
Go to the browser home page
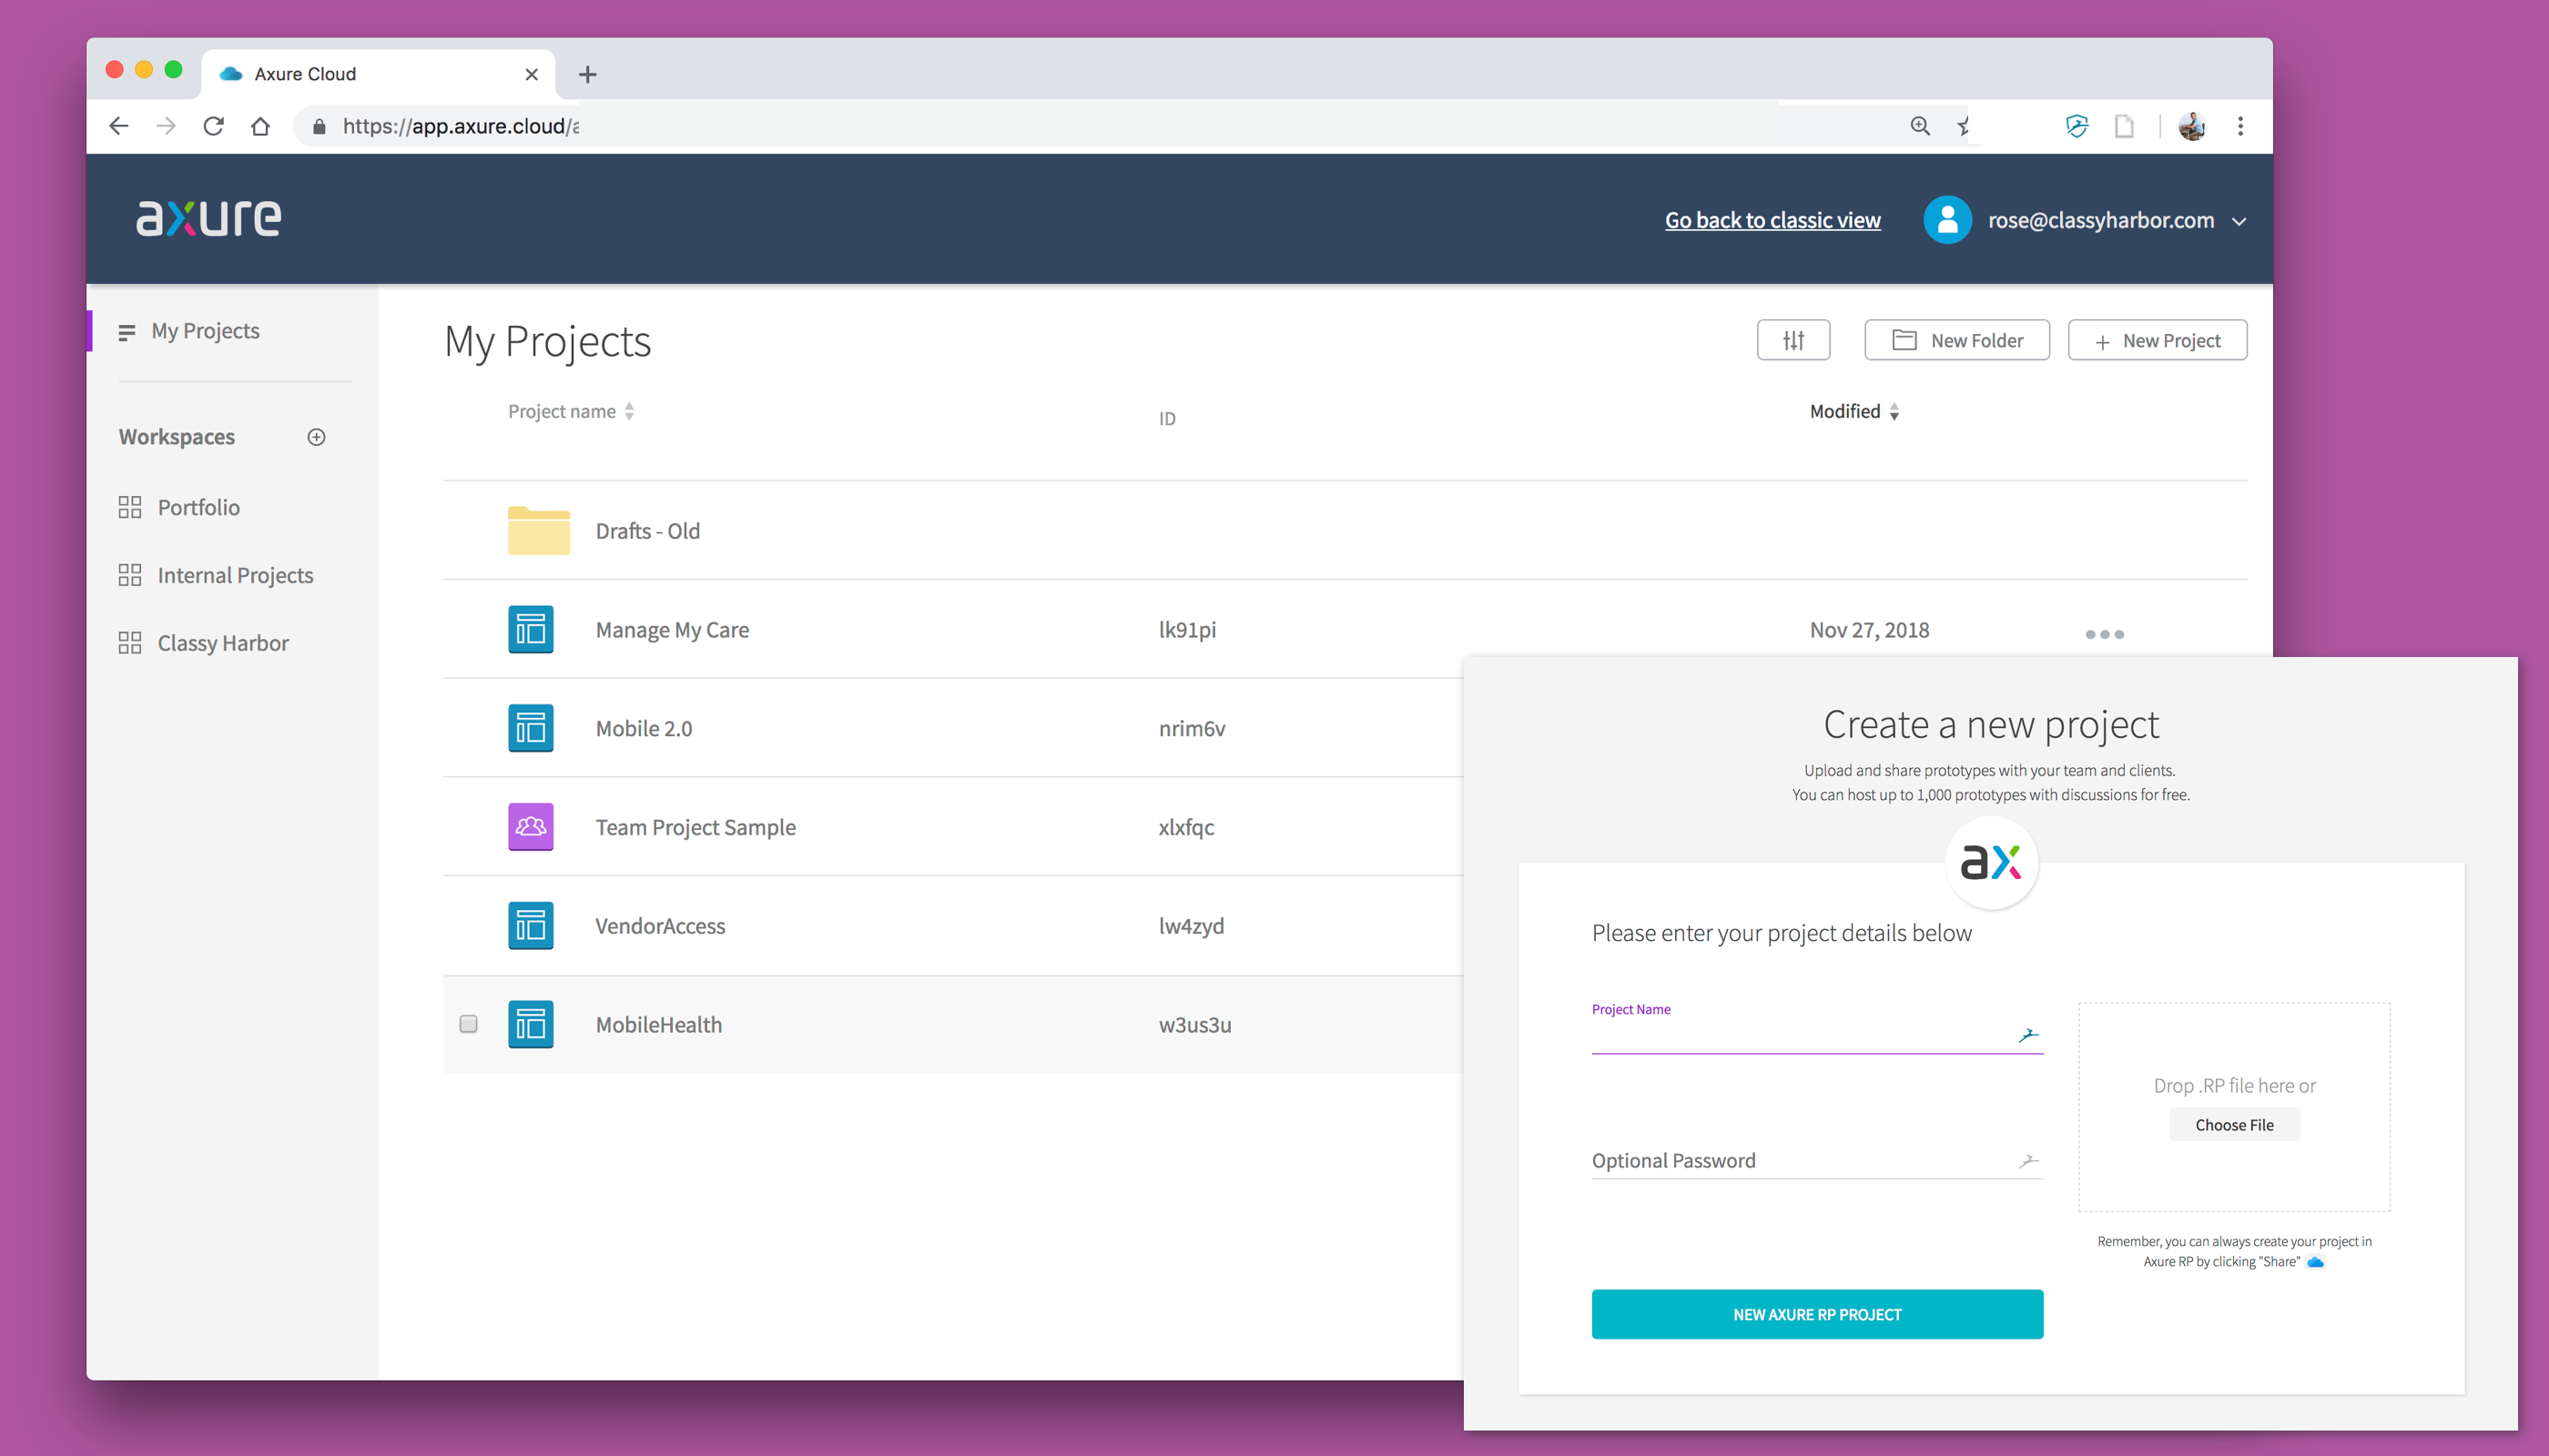point(260,126)
